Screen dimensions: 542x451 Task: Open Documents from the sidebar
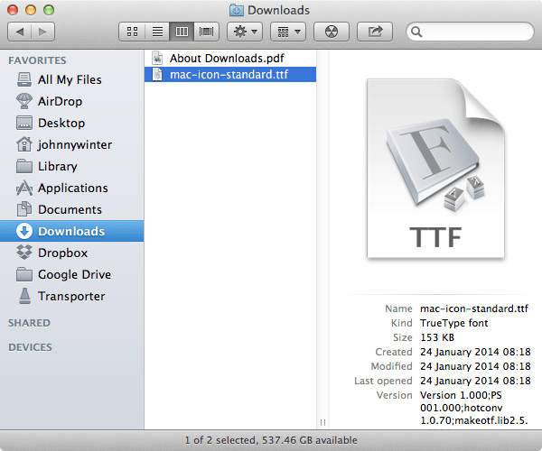pos(71,209)
